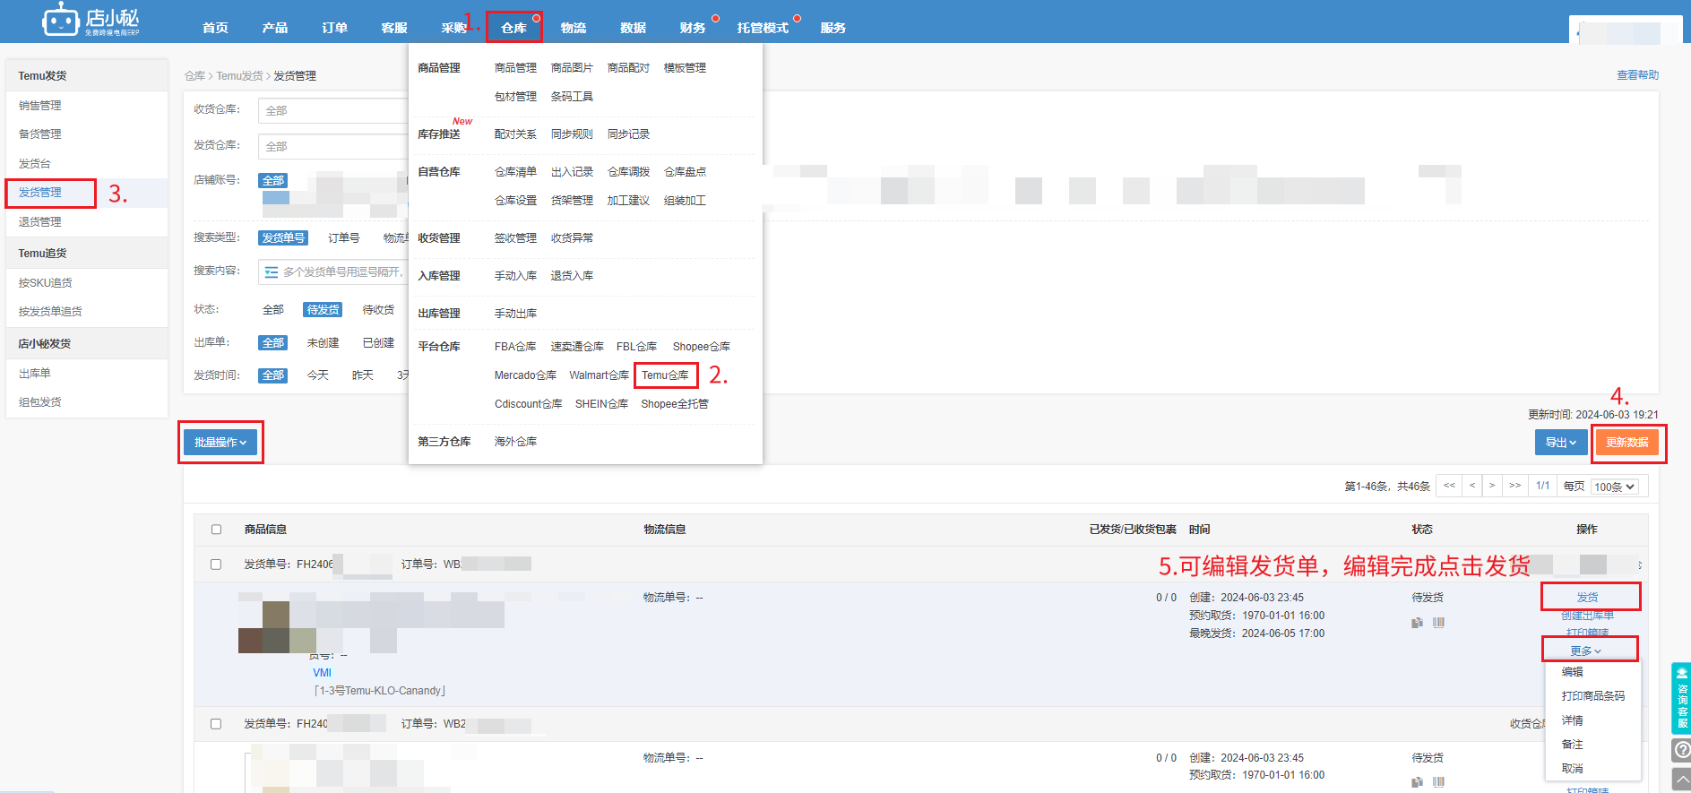The height and width of the screenshot is (793, 1691).
Task: Click copy icon in first shipment's status column
Action: point(1417,623)
